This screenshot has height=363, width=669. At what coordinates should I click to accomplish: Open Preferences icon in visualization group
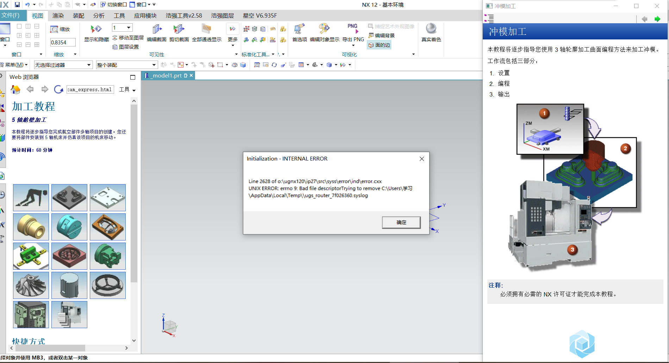click(299, 33)
